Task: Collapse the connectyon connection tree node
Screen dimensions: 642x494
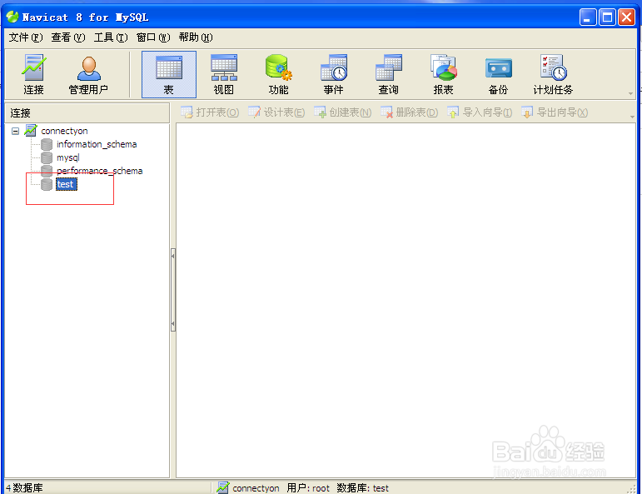Action: pyautogui.click(x=15, y=131)
